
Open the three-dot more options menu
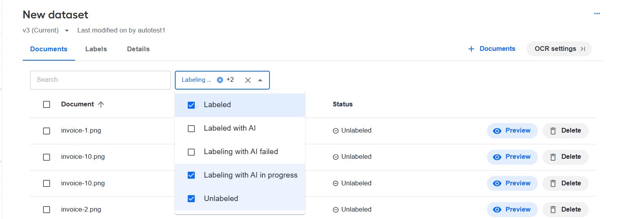tap(597, 13)
